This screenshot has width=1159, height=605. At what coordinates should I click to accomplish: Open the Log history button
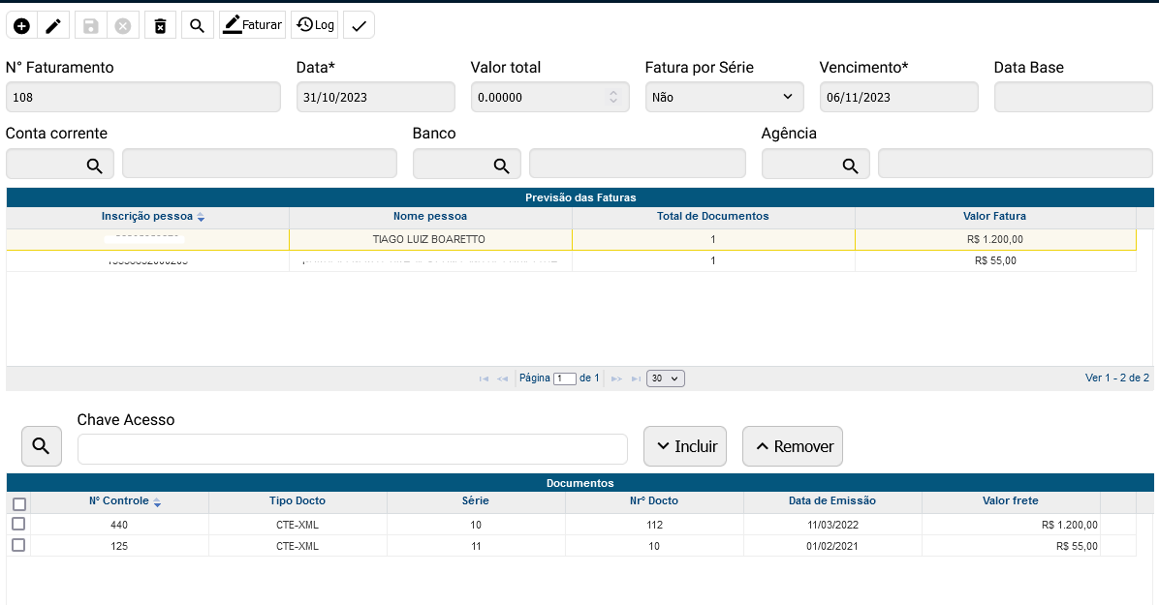pyautogui.click(x=315, y=25)
